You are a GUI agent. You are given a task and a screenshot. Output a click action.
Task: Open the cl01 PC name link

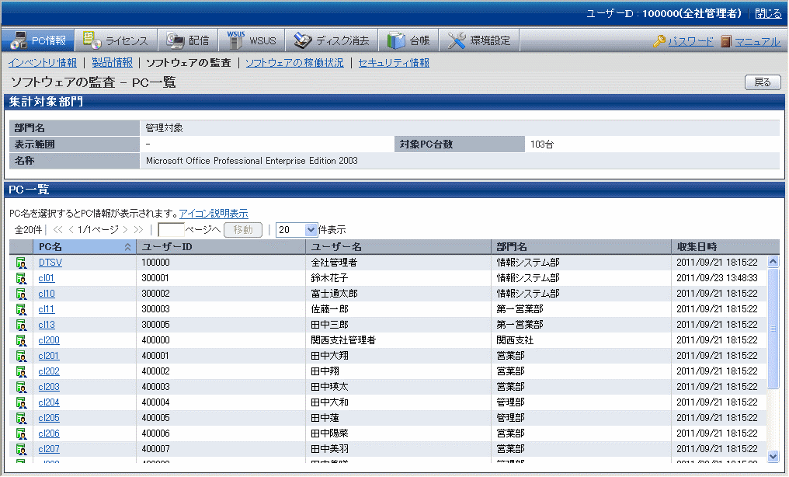tap(47, 278)
